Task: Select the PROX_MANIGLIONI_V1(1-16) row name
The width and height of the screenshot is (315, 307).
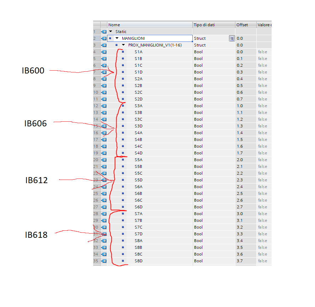Action: click(x=155, y=45)
